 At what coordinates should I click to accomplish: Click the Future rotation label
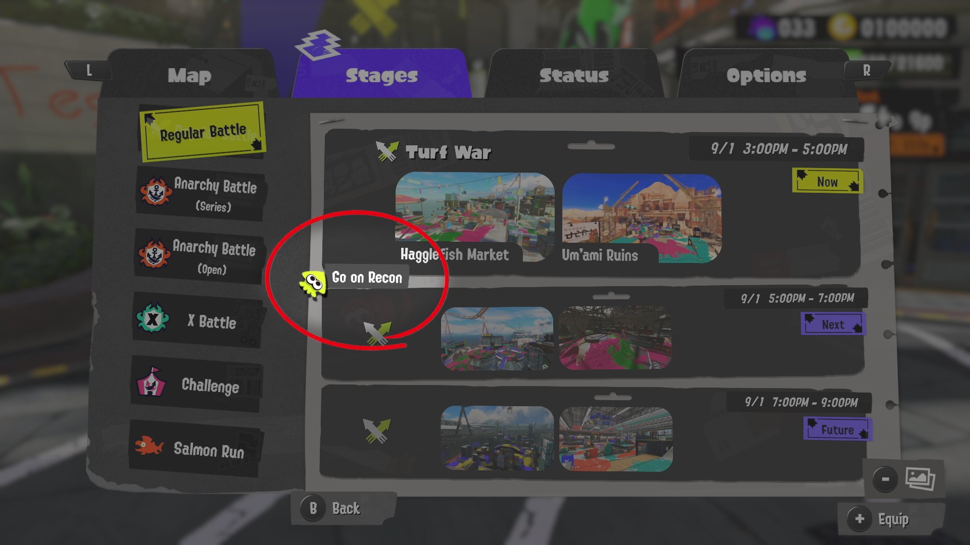(x=837, y=429)
